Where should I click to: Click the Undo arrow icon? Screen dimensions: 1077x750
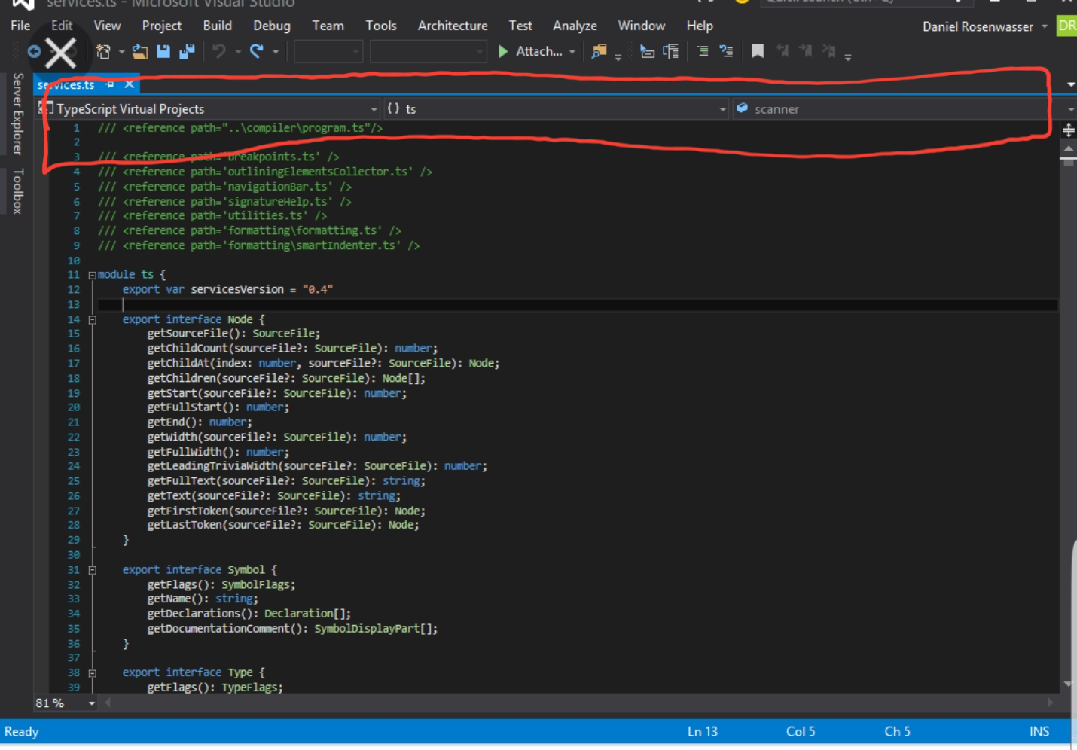219,51
